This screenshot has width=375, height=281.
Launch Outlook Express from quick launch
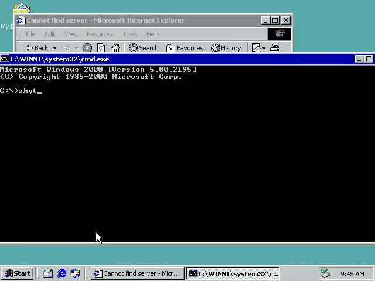[76, 273]
